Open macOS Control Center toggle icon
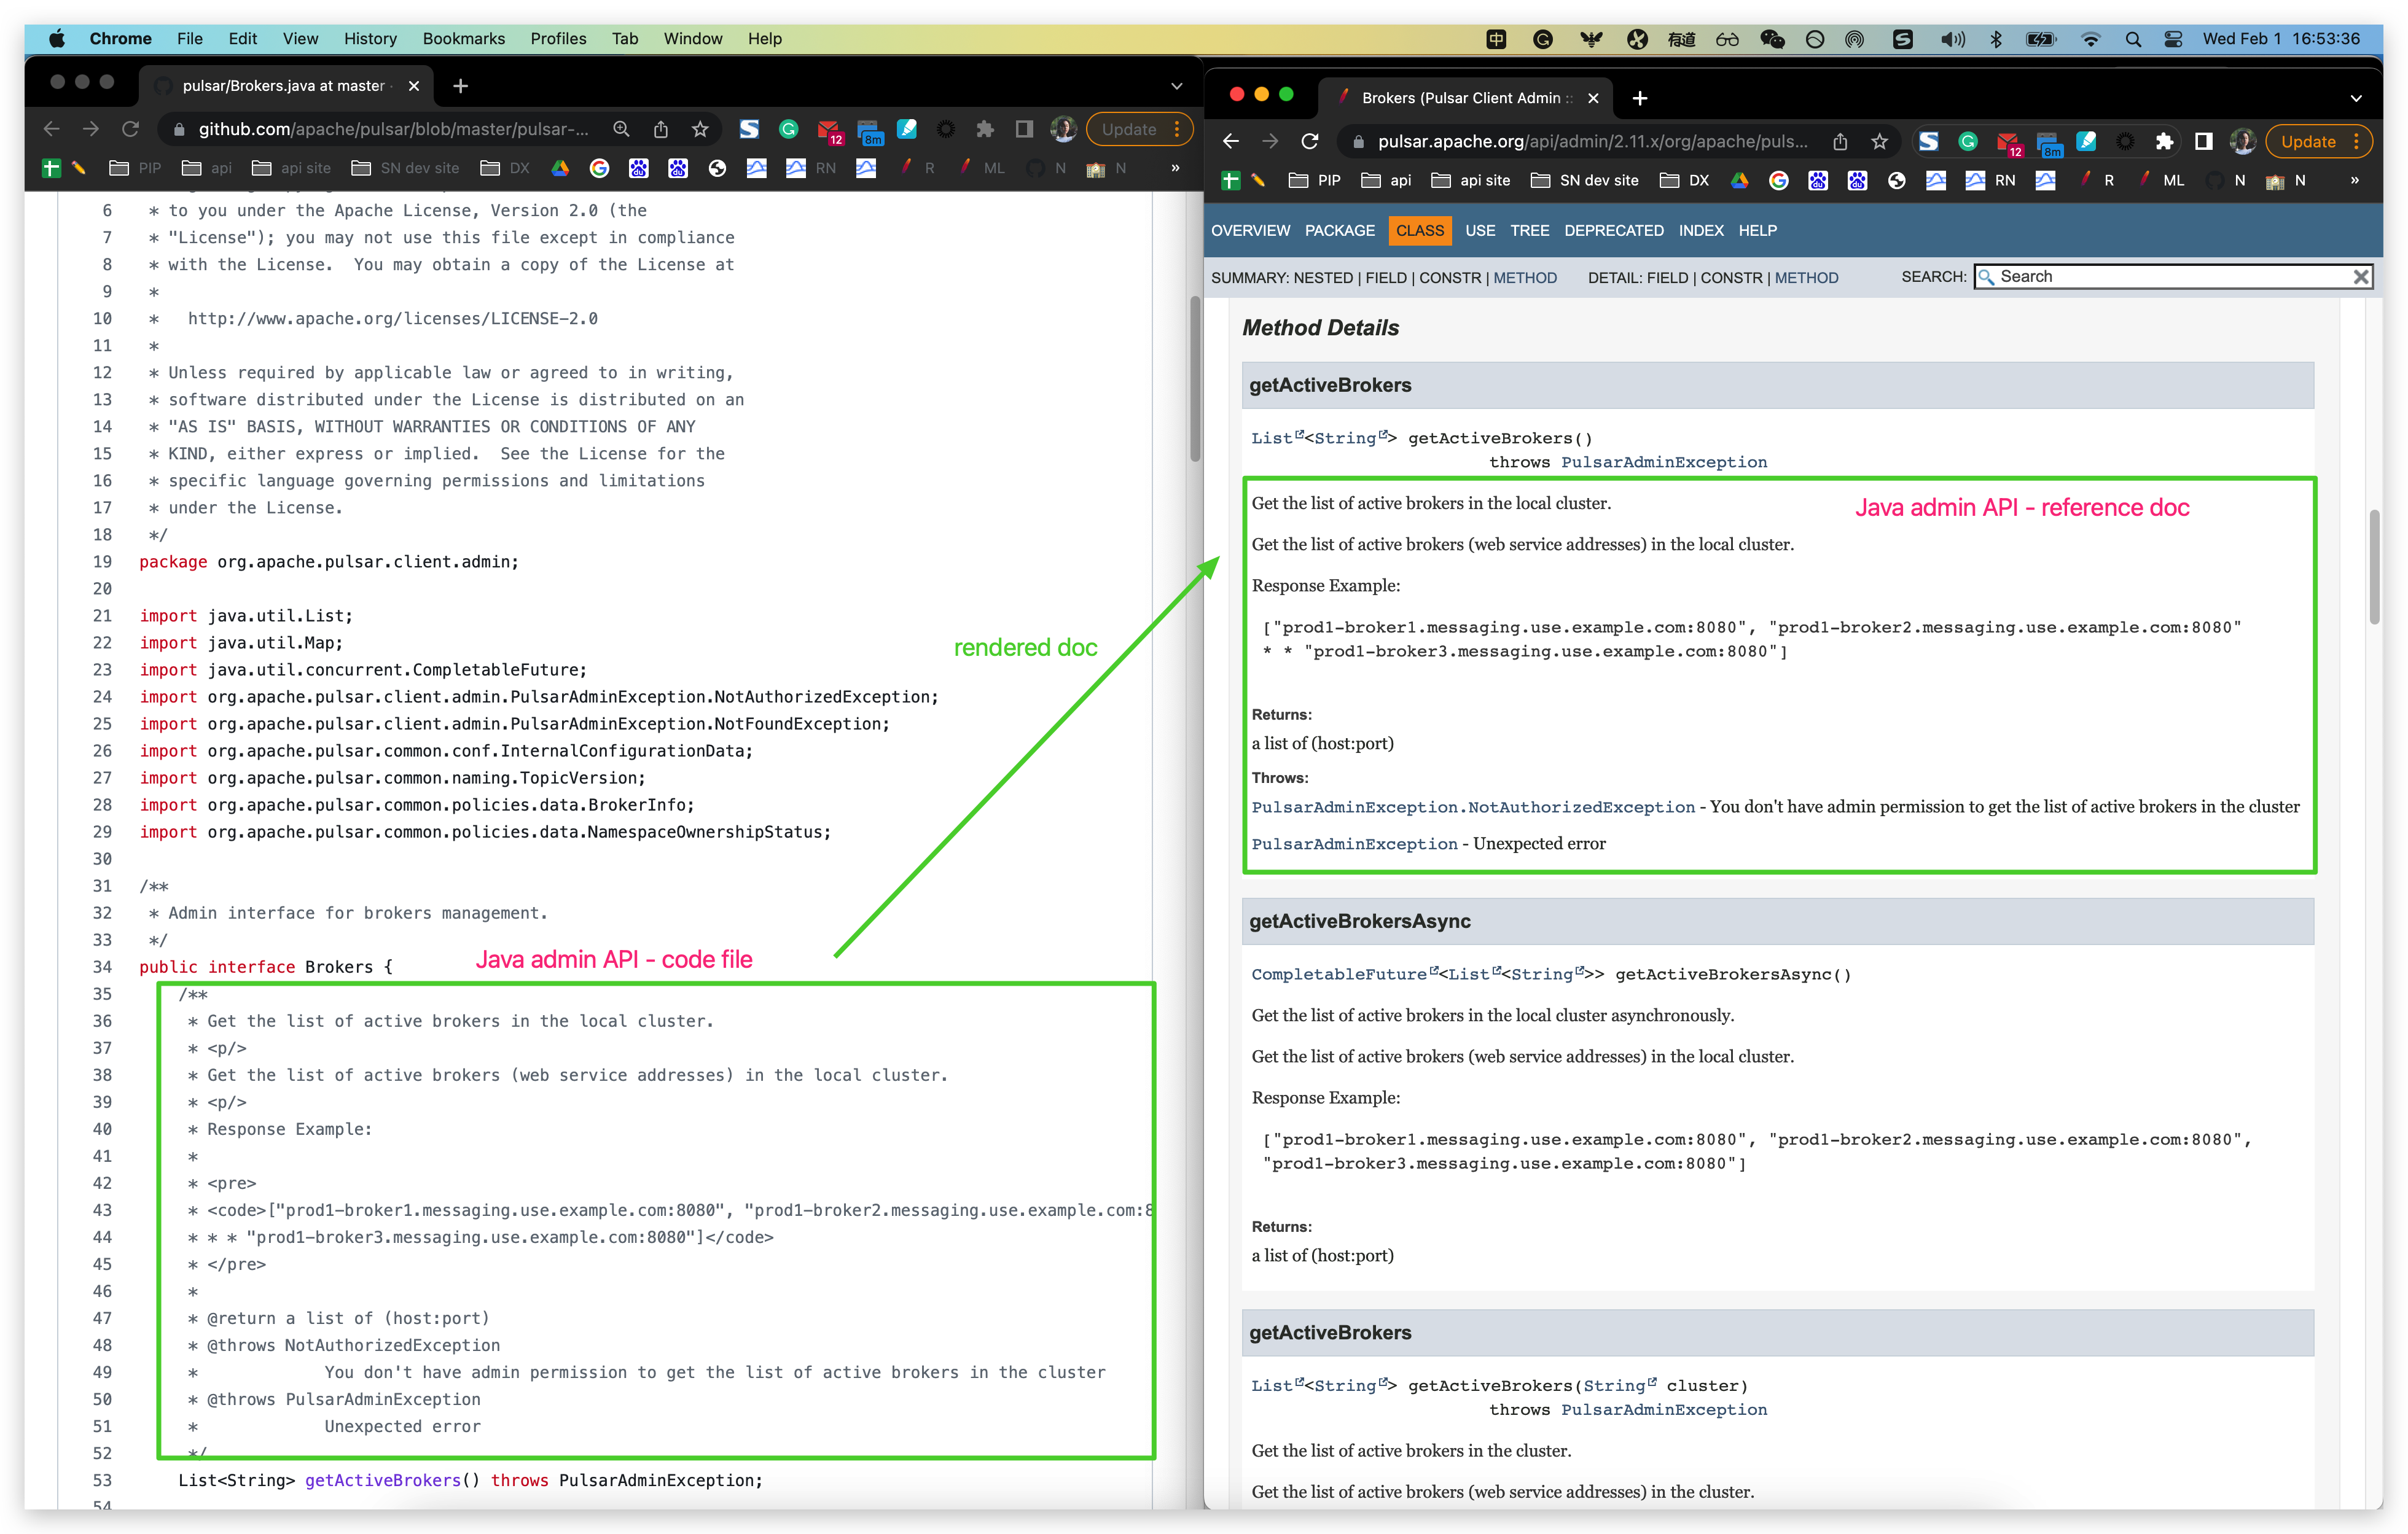The width and height of the screenshot is (2408, 1534). pos(2172,39)
